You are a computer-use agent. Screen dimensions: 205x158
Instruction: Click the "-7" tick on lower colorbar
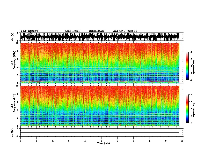click(191, 123)
